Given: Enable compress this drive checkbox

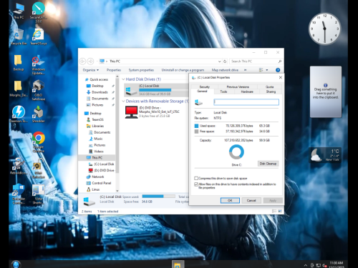Looking at the screenshot, I should [196, 178].
